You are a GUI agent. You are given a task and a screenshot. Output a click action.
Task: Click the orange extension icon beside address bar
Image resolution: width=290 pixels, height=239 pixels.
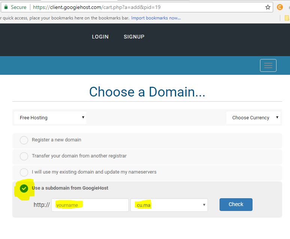[280, 7]
